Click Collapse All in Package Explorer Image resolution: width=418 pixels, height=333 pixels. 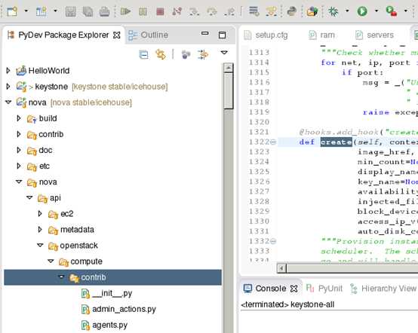click(143, 54)
